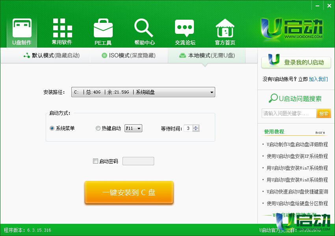335x236 pixels.
Task: Click the U启动问题搜索 heading text
Action: (300, 98)
